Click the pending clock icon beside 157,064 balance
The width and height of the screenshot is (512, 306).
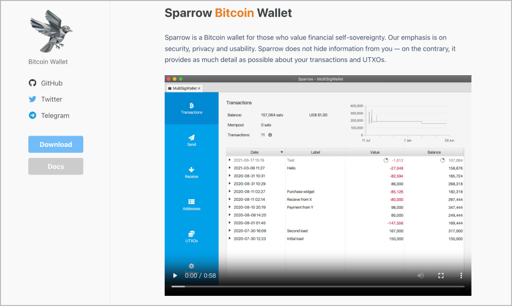(x=443, y=160)
